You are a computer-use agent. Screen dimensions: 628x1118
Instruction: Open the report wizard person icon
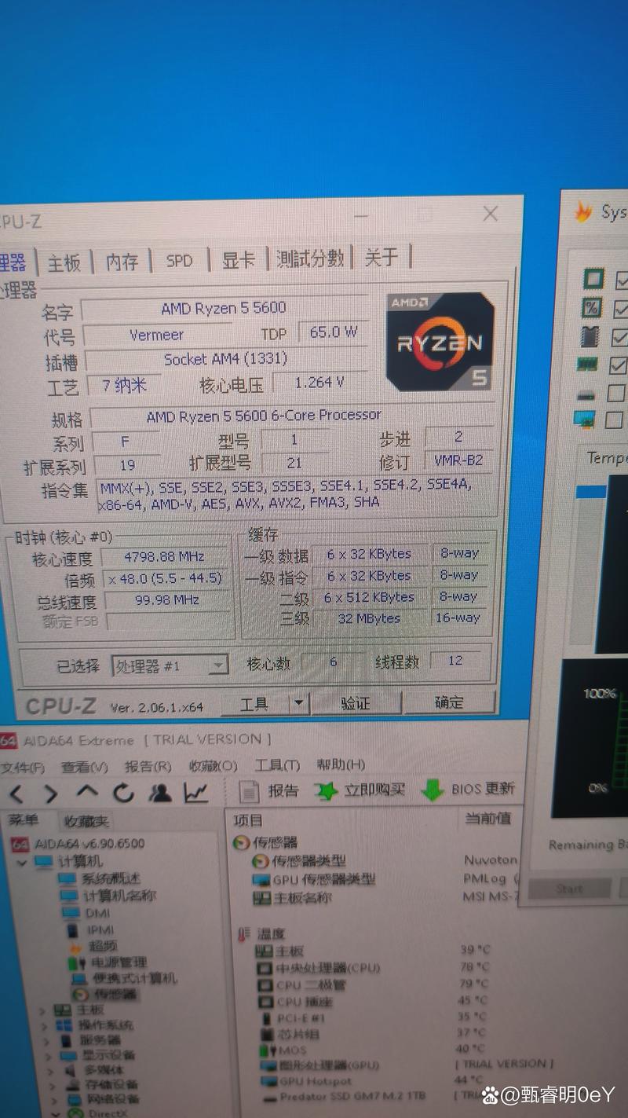161,794
